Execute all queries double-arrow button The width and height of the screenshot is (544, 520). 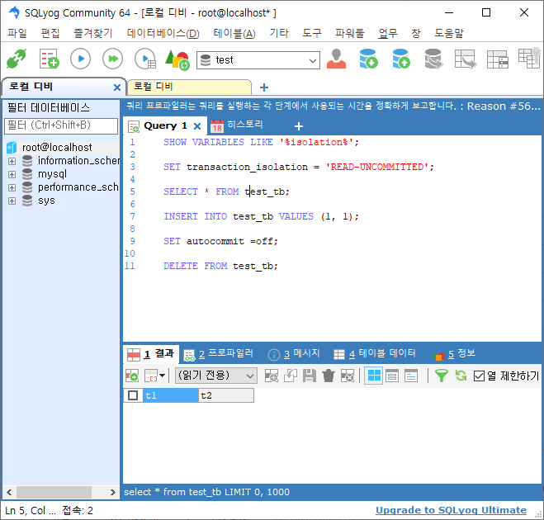click(113, 59)
